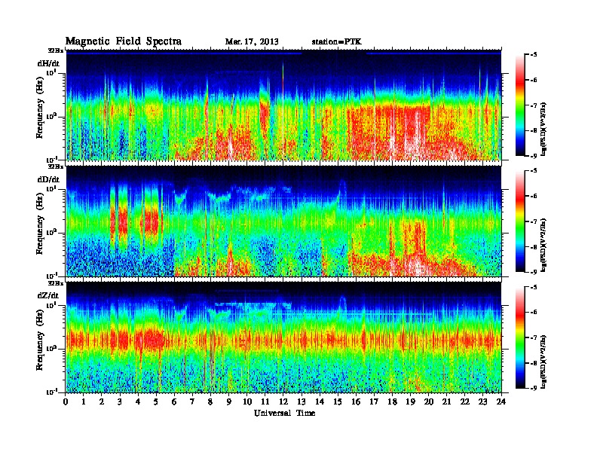Click hour tick '0' on time axis
597x461 pixels.
point(66,401)
